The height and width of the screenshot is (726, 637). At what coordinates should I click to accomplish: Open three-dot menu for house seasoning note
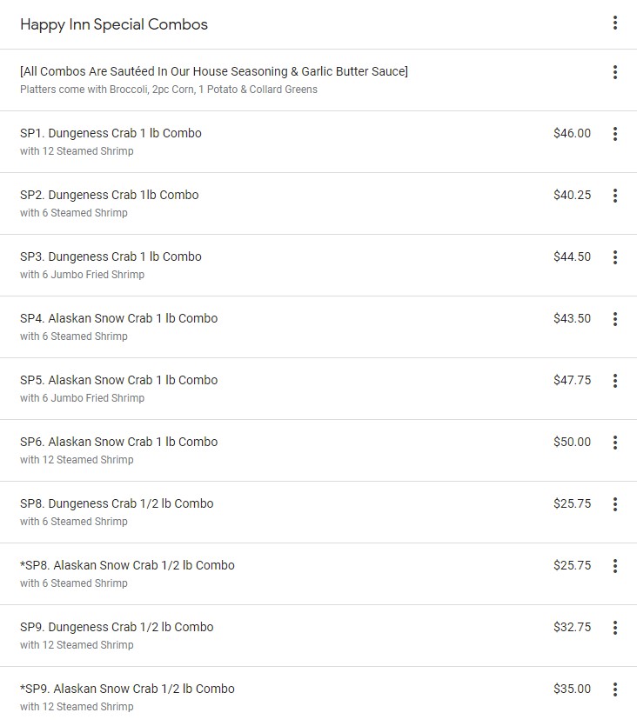615,72
